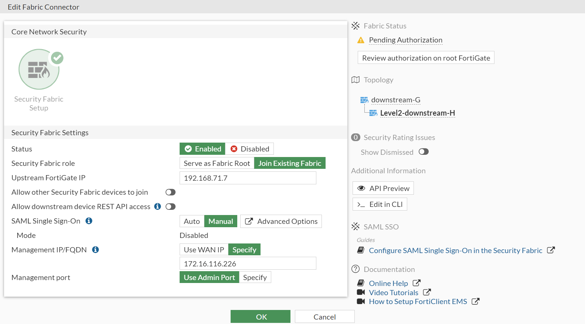Click the Upstream FortiGate IP field

248,178
